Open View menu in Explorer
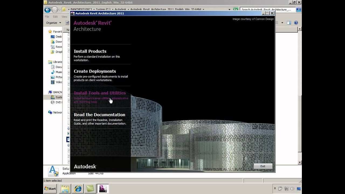This screenshot has height=194, width=345. point(64,17)
